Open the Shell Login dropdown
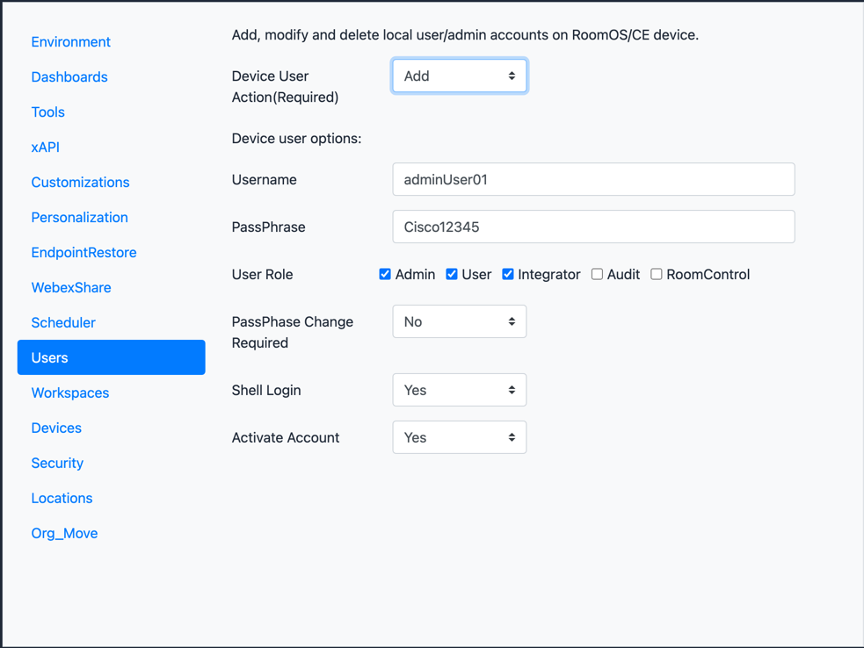 point(459,391)
